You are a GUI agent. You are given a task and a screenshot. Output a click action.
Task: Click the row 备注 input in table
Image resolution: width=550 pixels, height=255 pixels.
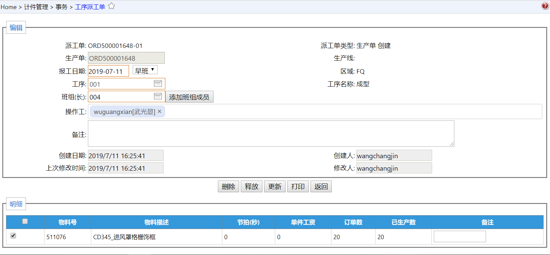pos(460,236)
